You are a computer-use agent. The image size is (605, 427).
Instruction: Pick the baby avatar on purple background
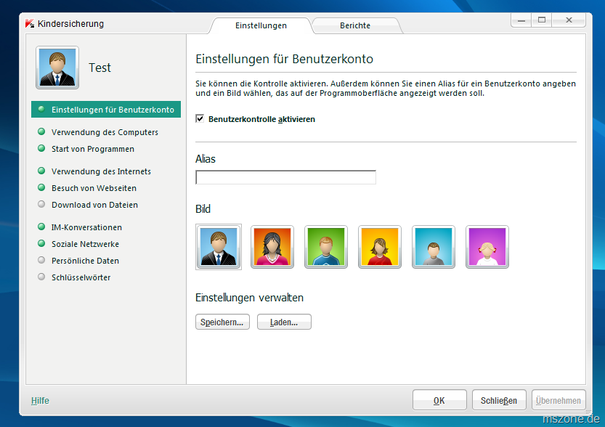click(x=487, y=247)
